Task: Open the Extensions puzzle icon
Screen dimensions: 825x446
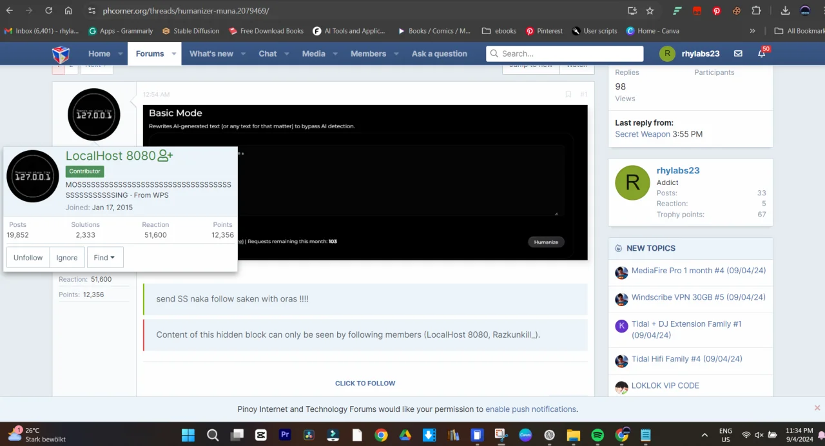Action: point(757,10)
